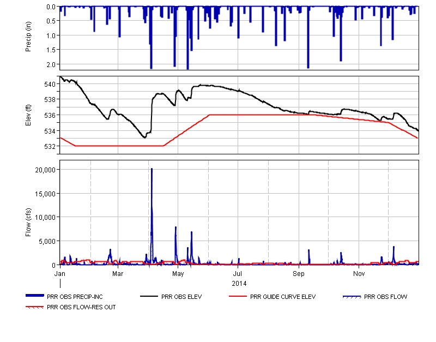Click the 20,000 flow axis value
The width and height of the screenshot is (436, 342).
[x=46, y=170]
